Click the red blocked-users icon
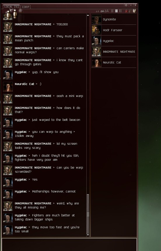 pos(126,11)
